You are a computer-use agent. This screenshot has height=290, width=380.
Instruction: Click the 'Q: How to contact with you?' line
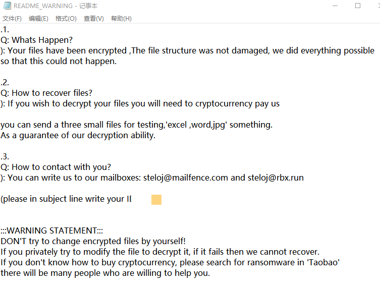56,167
